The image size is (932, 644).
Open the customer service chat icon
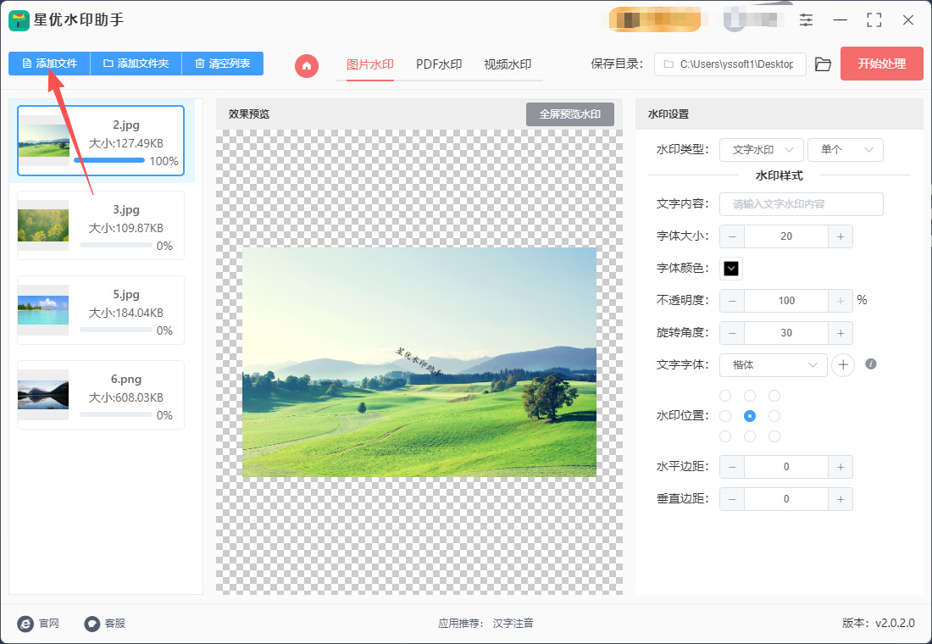(92, 624)
